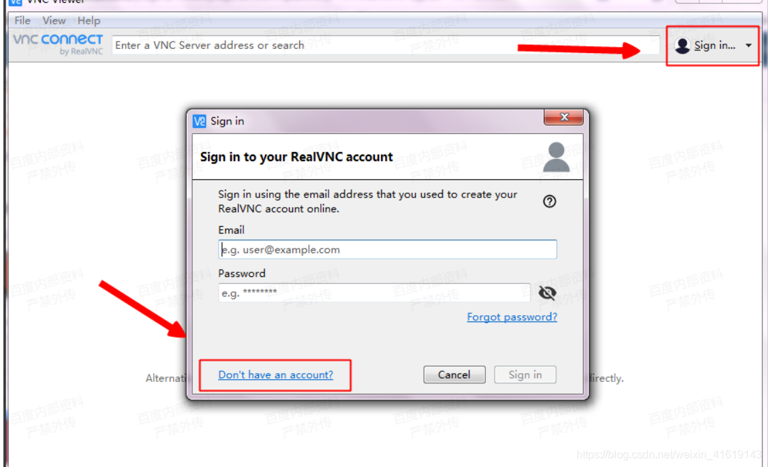The image size is (768, 467).
Task: Focus the Email input field
Action: click(388, 249)
